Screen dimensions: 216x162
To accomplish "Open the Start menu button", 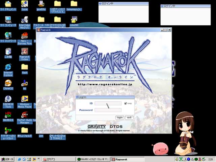I will point(7,159).
